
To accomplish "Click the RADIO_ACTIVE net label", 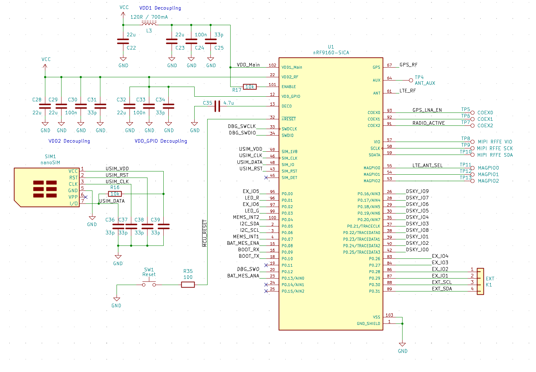I will [428, 123].
